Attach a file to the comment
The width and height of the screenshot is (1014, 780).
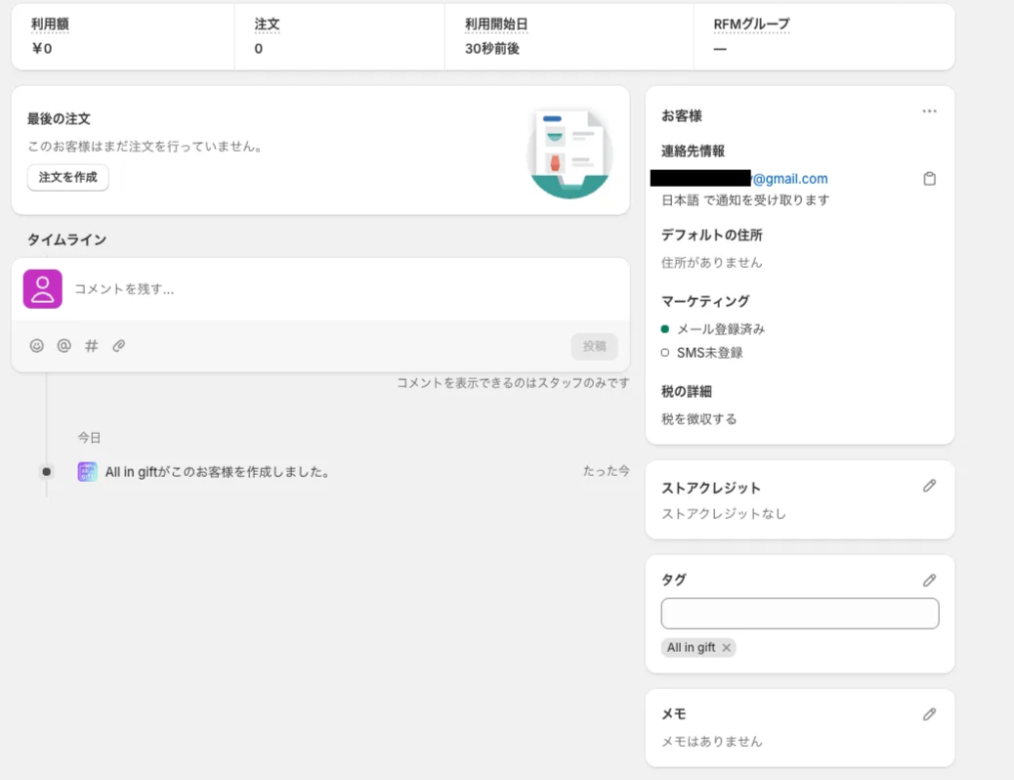[118, 346]
